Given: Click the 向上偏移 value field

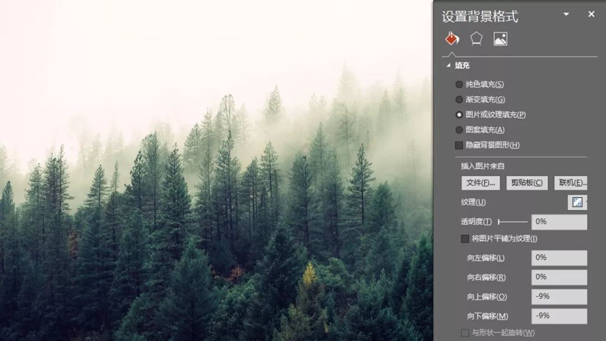Looking at the screenshot, I should tap(559, 297).
